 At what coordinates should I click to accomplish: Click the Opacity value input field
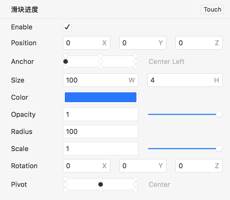tap(101, 114)
